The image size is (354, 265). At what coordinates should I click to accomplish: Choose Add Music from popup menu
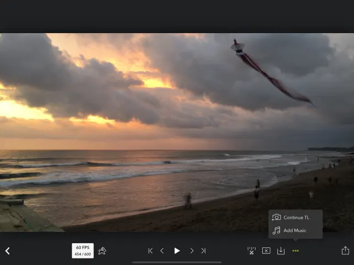click(x=296, y=230)
